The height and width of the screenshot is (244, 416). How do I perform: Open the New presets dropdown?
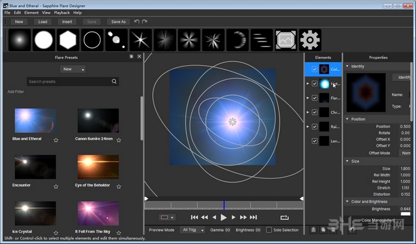pyautogui.click(x=73, y=69)
